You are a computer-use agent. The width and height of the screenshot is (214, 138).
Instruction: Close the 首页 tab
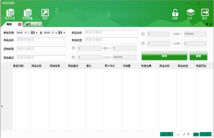[x=39, y=24]
